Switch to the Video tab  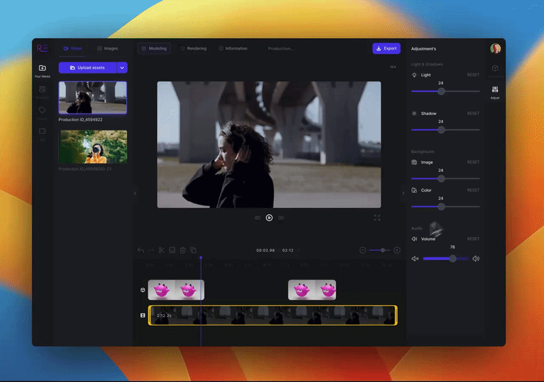[x=73, y=48]
